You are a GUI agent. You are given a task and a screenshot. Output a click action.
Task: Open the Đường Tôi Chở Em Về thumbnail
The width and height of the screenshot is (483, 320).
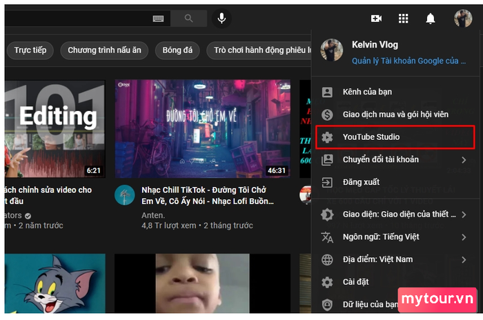(202, 129)
